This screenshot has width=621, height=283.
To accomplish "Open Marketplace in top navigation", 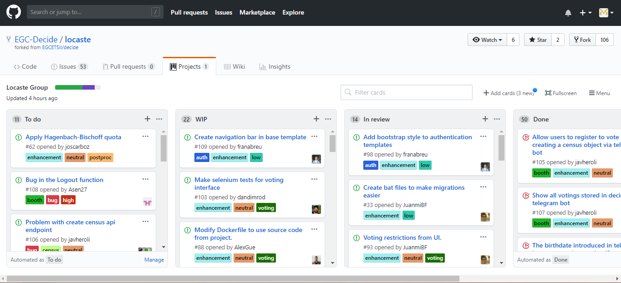I will 257,12.
